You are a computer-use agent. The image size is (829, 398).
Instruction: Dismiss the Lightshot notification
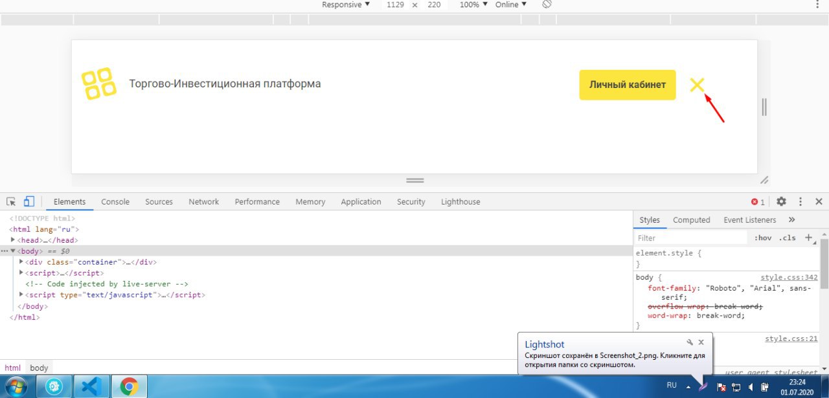click(701, 342)
